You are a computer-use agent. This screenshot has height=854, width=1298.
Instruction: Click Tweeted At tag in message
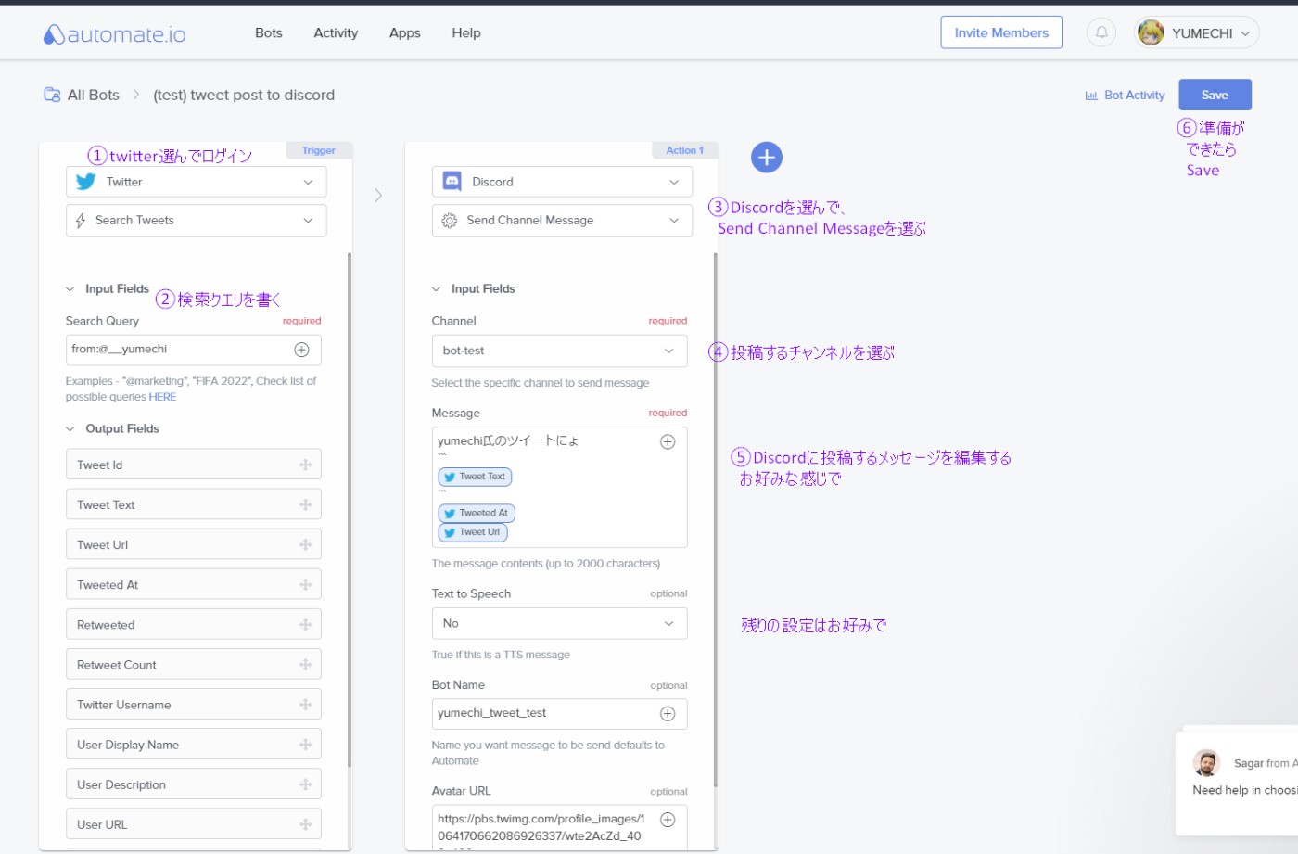(477, 513)
